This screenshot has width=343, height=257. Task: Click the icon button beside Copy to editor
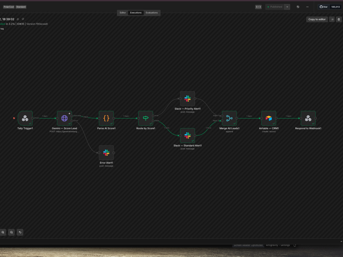pyautogui.click(x=332, y=20)
